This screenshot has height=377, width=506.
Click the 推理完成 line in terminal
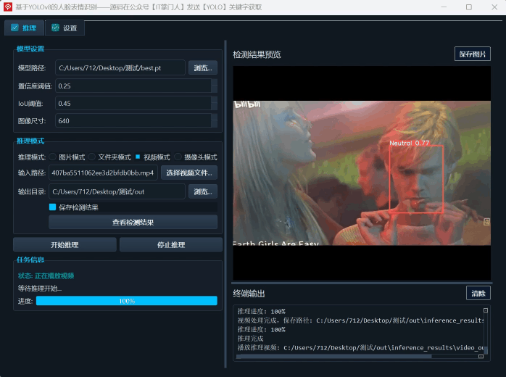[x=250, y=339]
